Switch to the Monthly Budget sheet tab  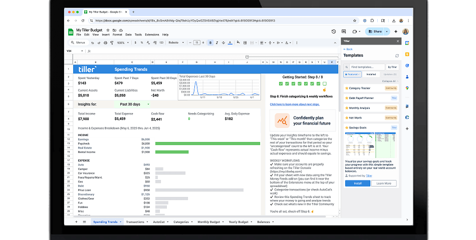pyautogui.click(x=208, y=222)
